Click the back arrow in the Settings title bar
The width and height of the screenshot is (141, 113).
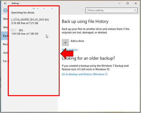(5, 3)
